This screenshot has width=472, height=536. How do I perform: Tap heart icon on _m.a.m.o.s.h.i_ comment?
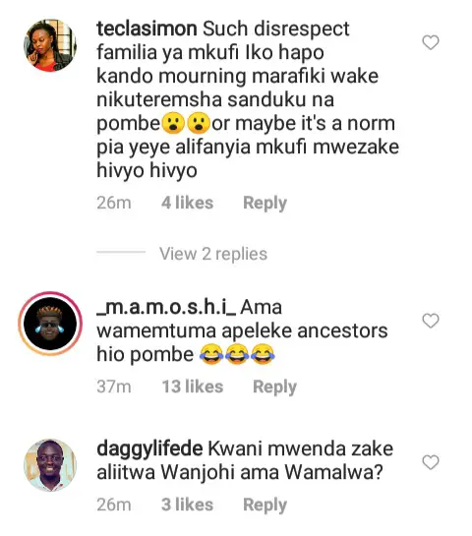[431, 321]
